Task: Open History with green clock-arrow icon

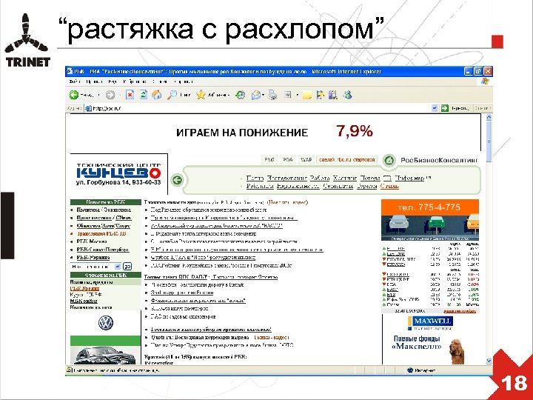Action: pos(241,95)
